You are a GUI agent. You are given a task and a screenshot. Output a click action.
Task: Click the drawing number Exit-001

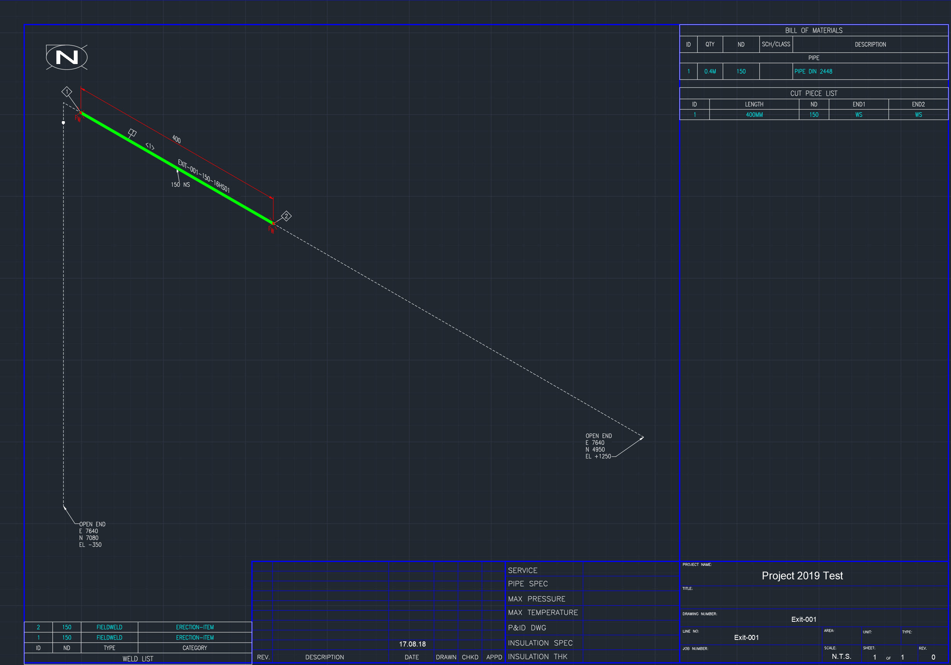(803, 619)
